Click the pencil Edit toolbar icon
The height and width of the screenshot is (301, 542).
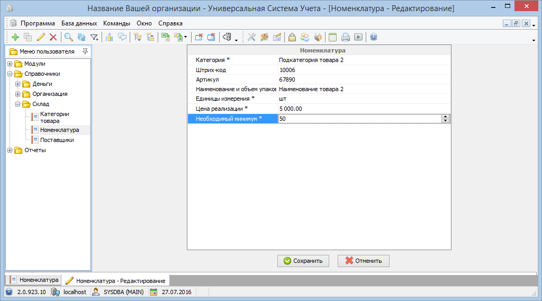pyautogui.click(x=41, y=37)
